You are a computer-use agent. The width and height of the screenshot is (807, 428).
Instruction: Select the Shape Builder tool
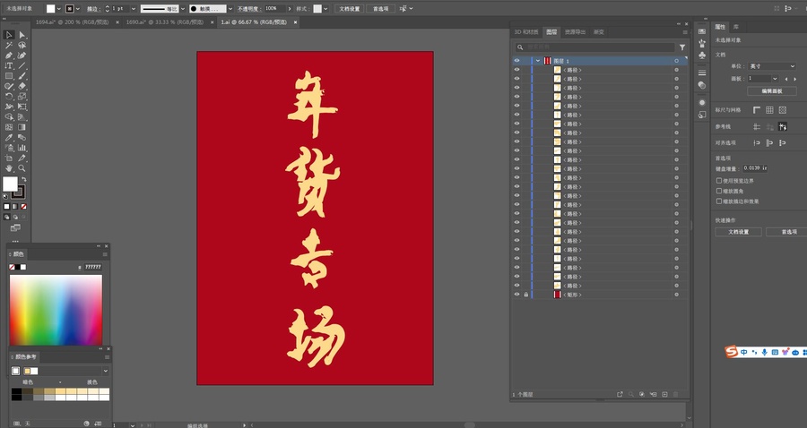click(9, 117)
